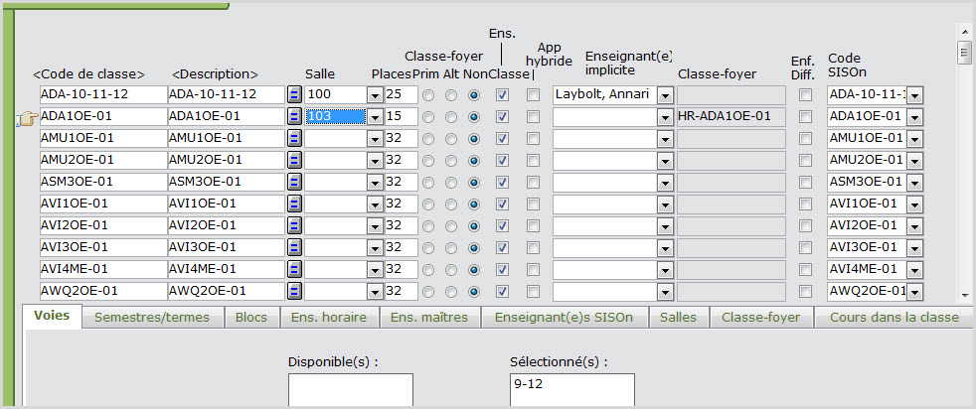
Task: Click the blue details icon for ADA-10-11-12
Action: point(294,94)
